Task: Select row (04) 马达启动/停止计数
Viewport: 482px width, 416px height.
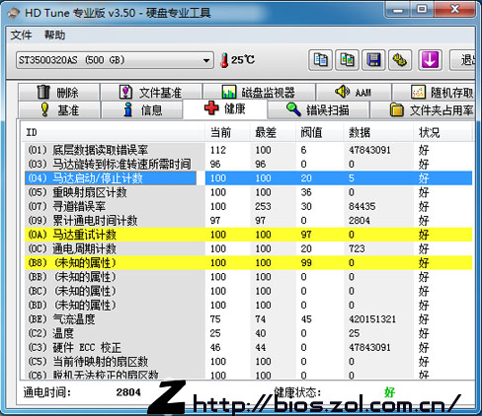Action: pos(248,178)
